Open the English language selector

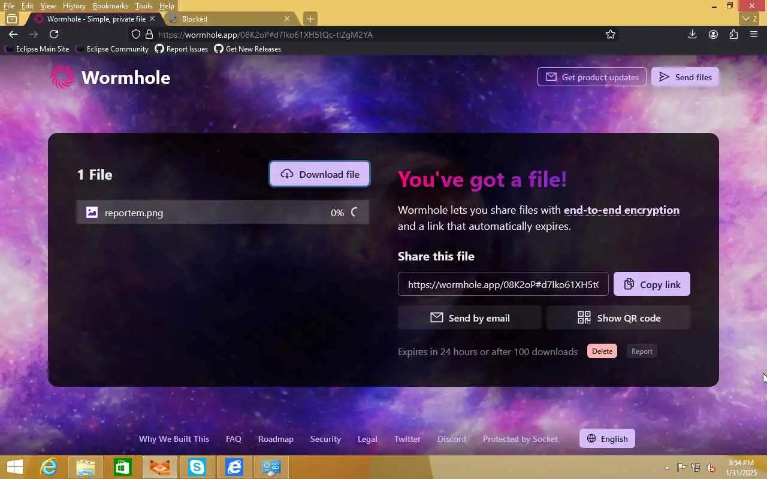point(607,439)
